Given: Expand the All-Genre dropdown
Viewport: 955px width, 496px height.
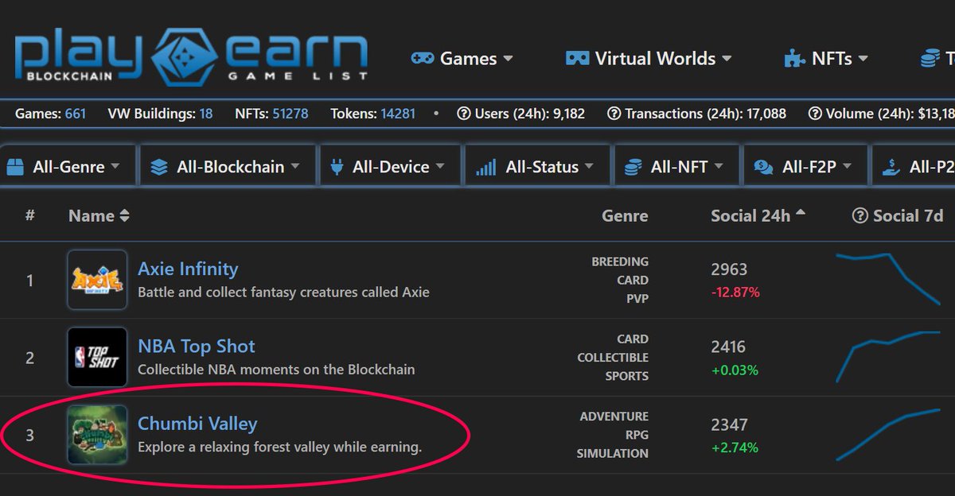Looking at the screenshot, I should [x=68, y=167].
